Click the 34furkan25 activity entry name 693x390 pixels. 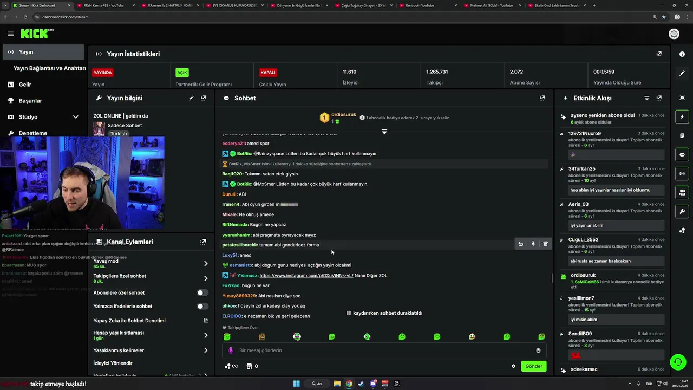pyautogui.click(x=581, y=168)
